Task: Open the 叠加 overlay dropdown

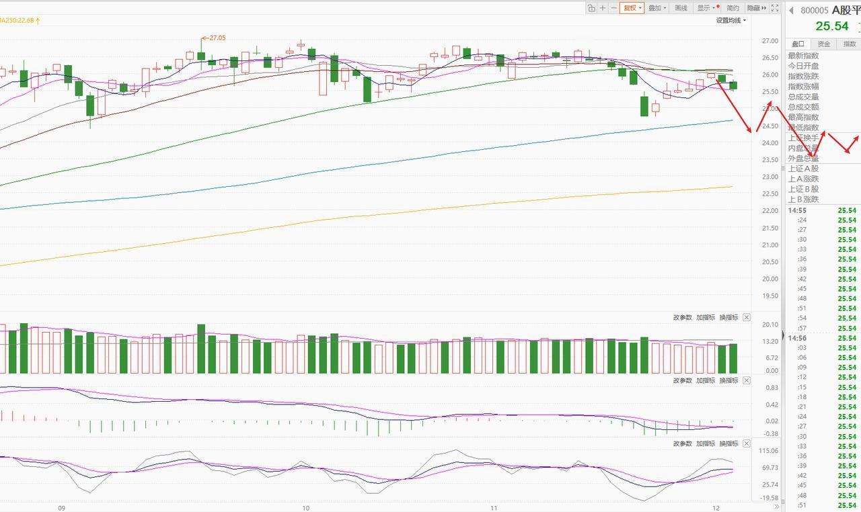Action: pos(657,8)
